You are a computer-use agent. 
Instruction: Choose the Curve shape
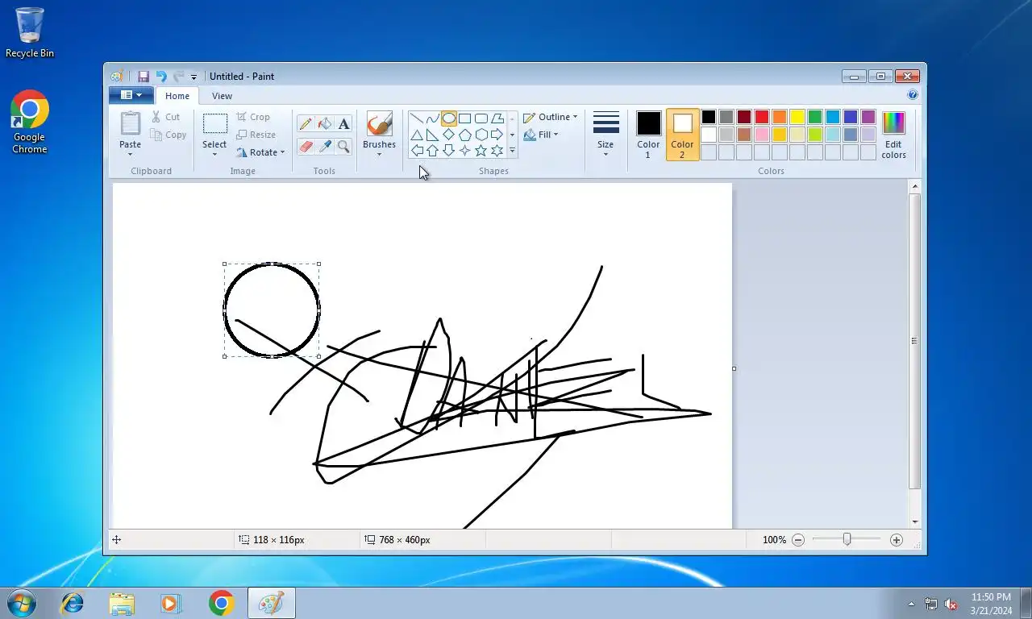[x=433, y=118]
